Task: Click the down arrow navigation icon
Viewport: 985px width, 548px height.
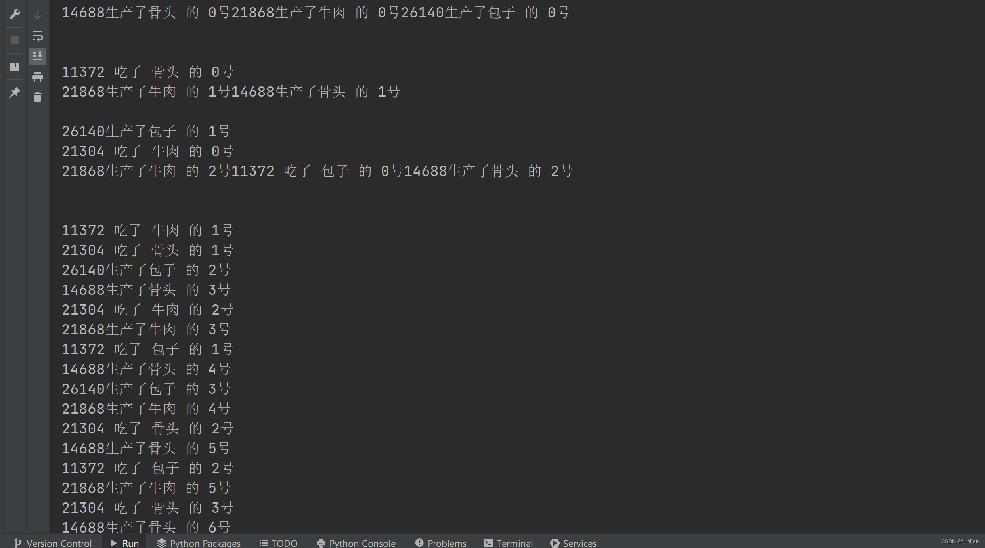Action: coord(38,15)
